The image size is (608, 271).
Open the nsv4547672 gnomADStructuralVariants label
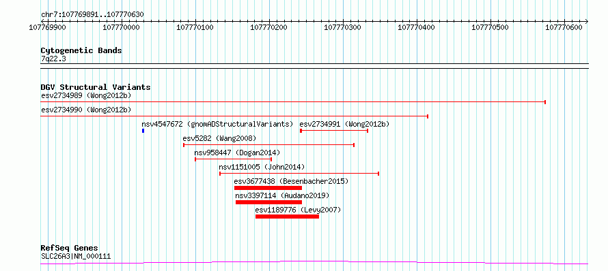[x=217, y=124]
